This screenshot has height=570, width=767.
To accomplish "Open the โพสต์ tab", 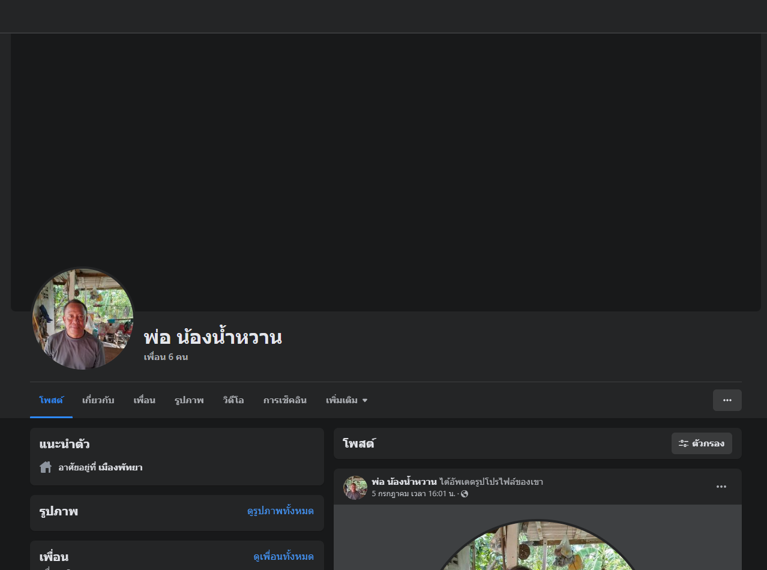I will tap(51, 400).
